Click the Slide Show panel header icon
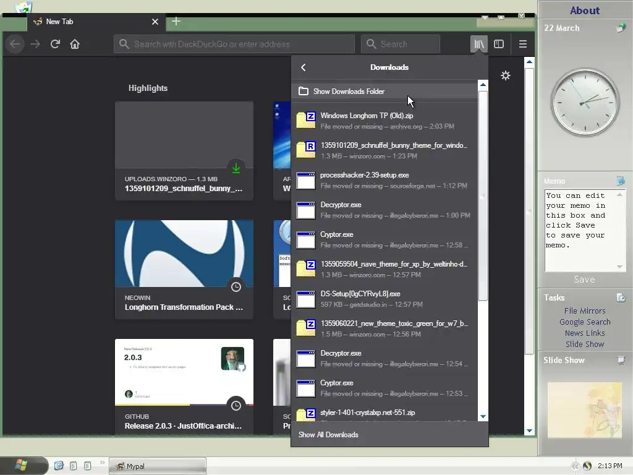 coord(621,360)
